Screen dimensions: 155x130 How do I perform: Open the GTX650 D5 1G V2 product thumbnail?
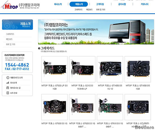coord(110,69)
